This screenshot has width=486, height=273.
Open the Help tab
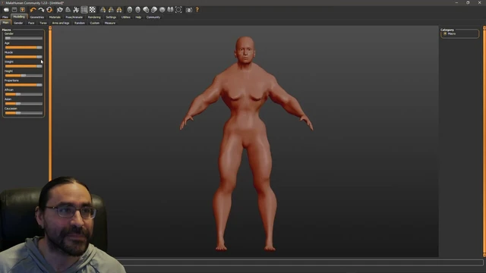pyautogui.click(x=138, y=17)
